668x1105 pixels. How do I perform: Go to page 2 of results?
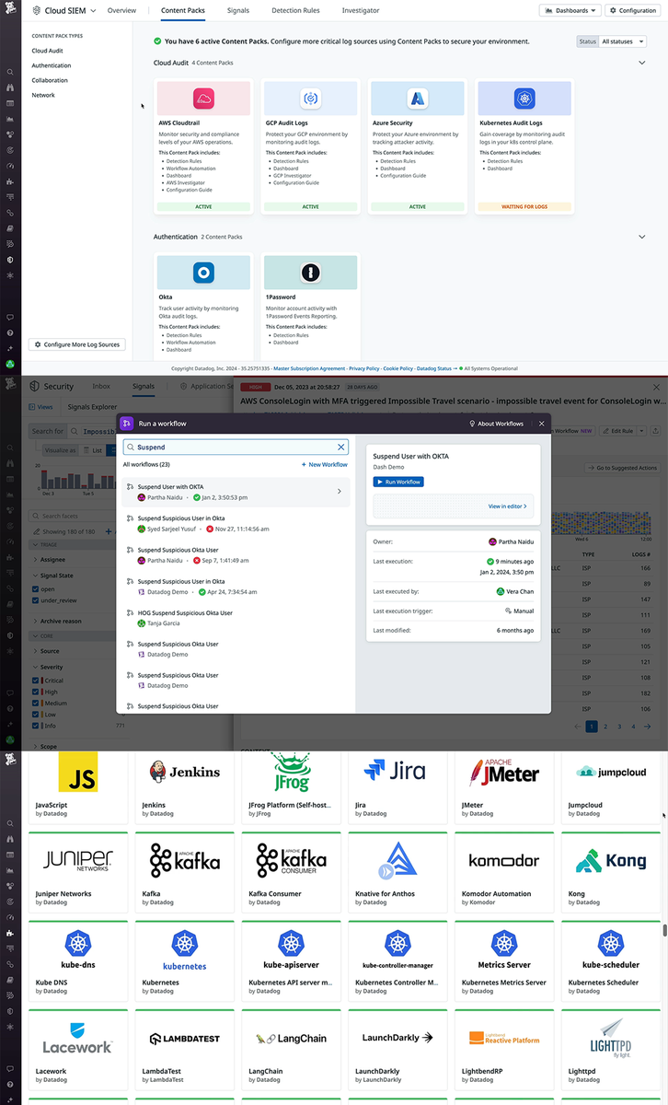[605, 727]
